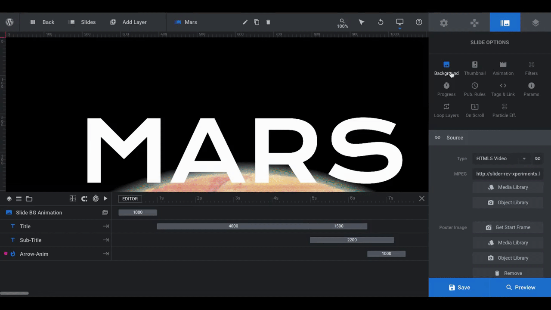Collapse the Source section header
The image size is (551, 310).
click(490, 138)
